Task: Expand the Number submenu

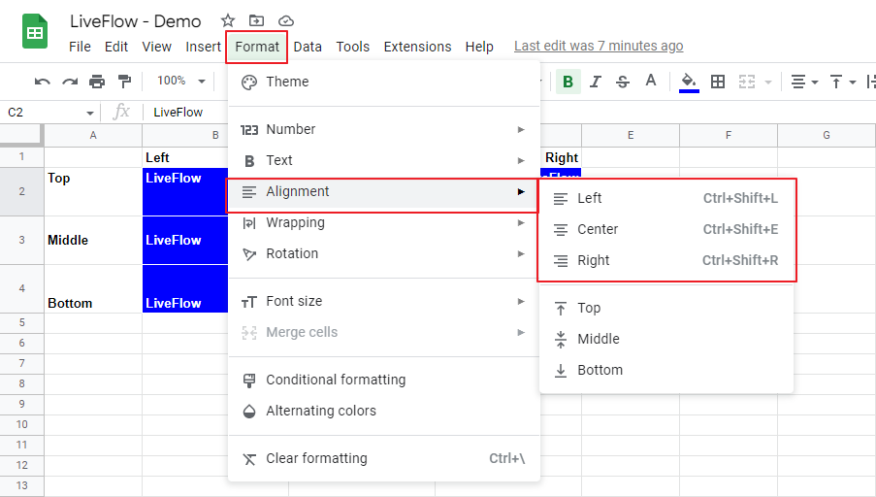Action: 384,129
